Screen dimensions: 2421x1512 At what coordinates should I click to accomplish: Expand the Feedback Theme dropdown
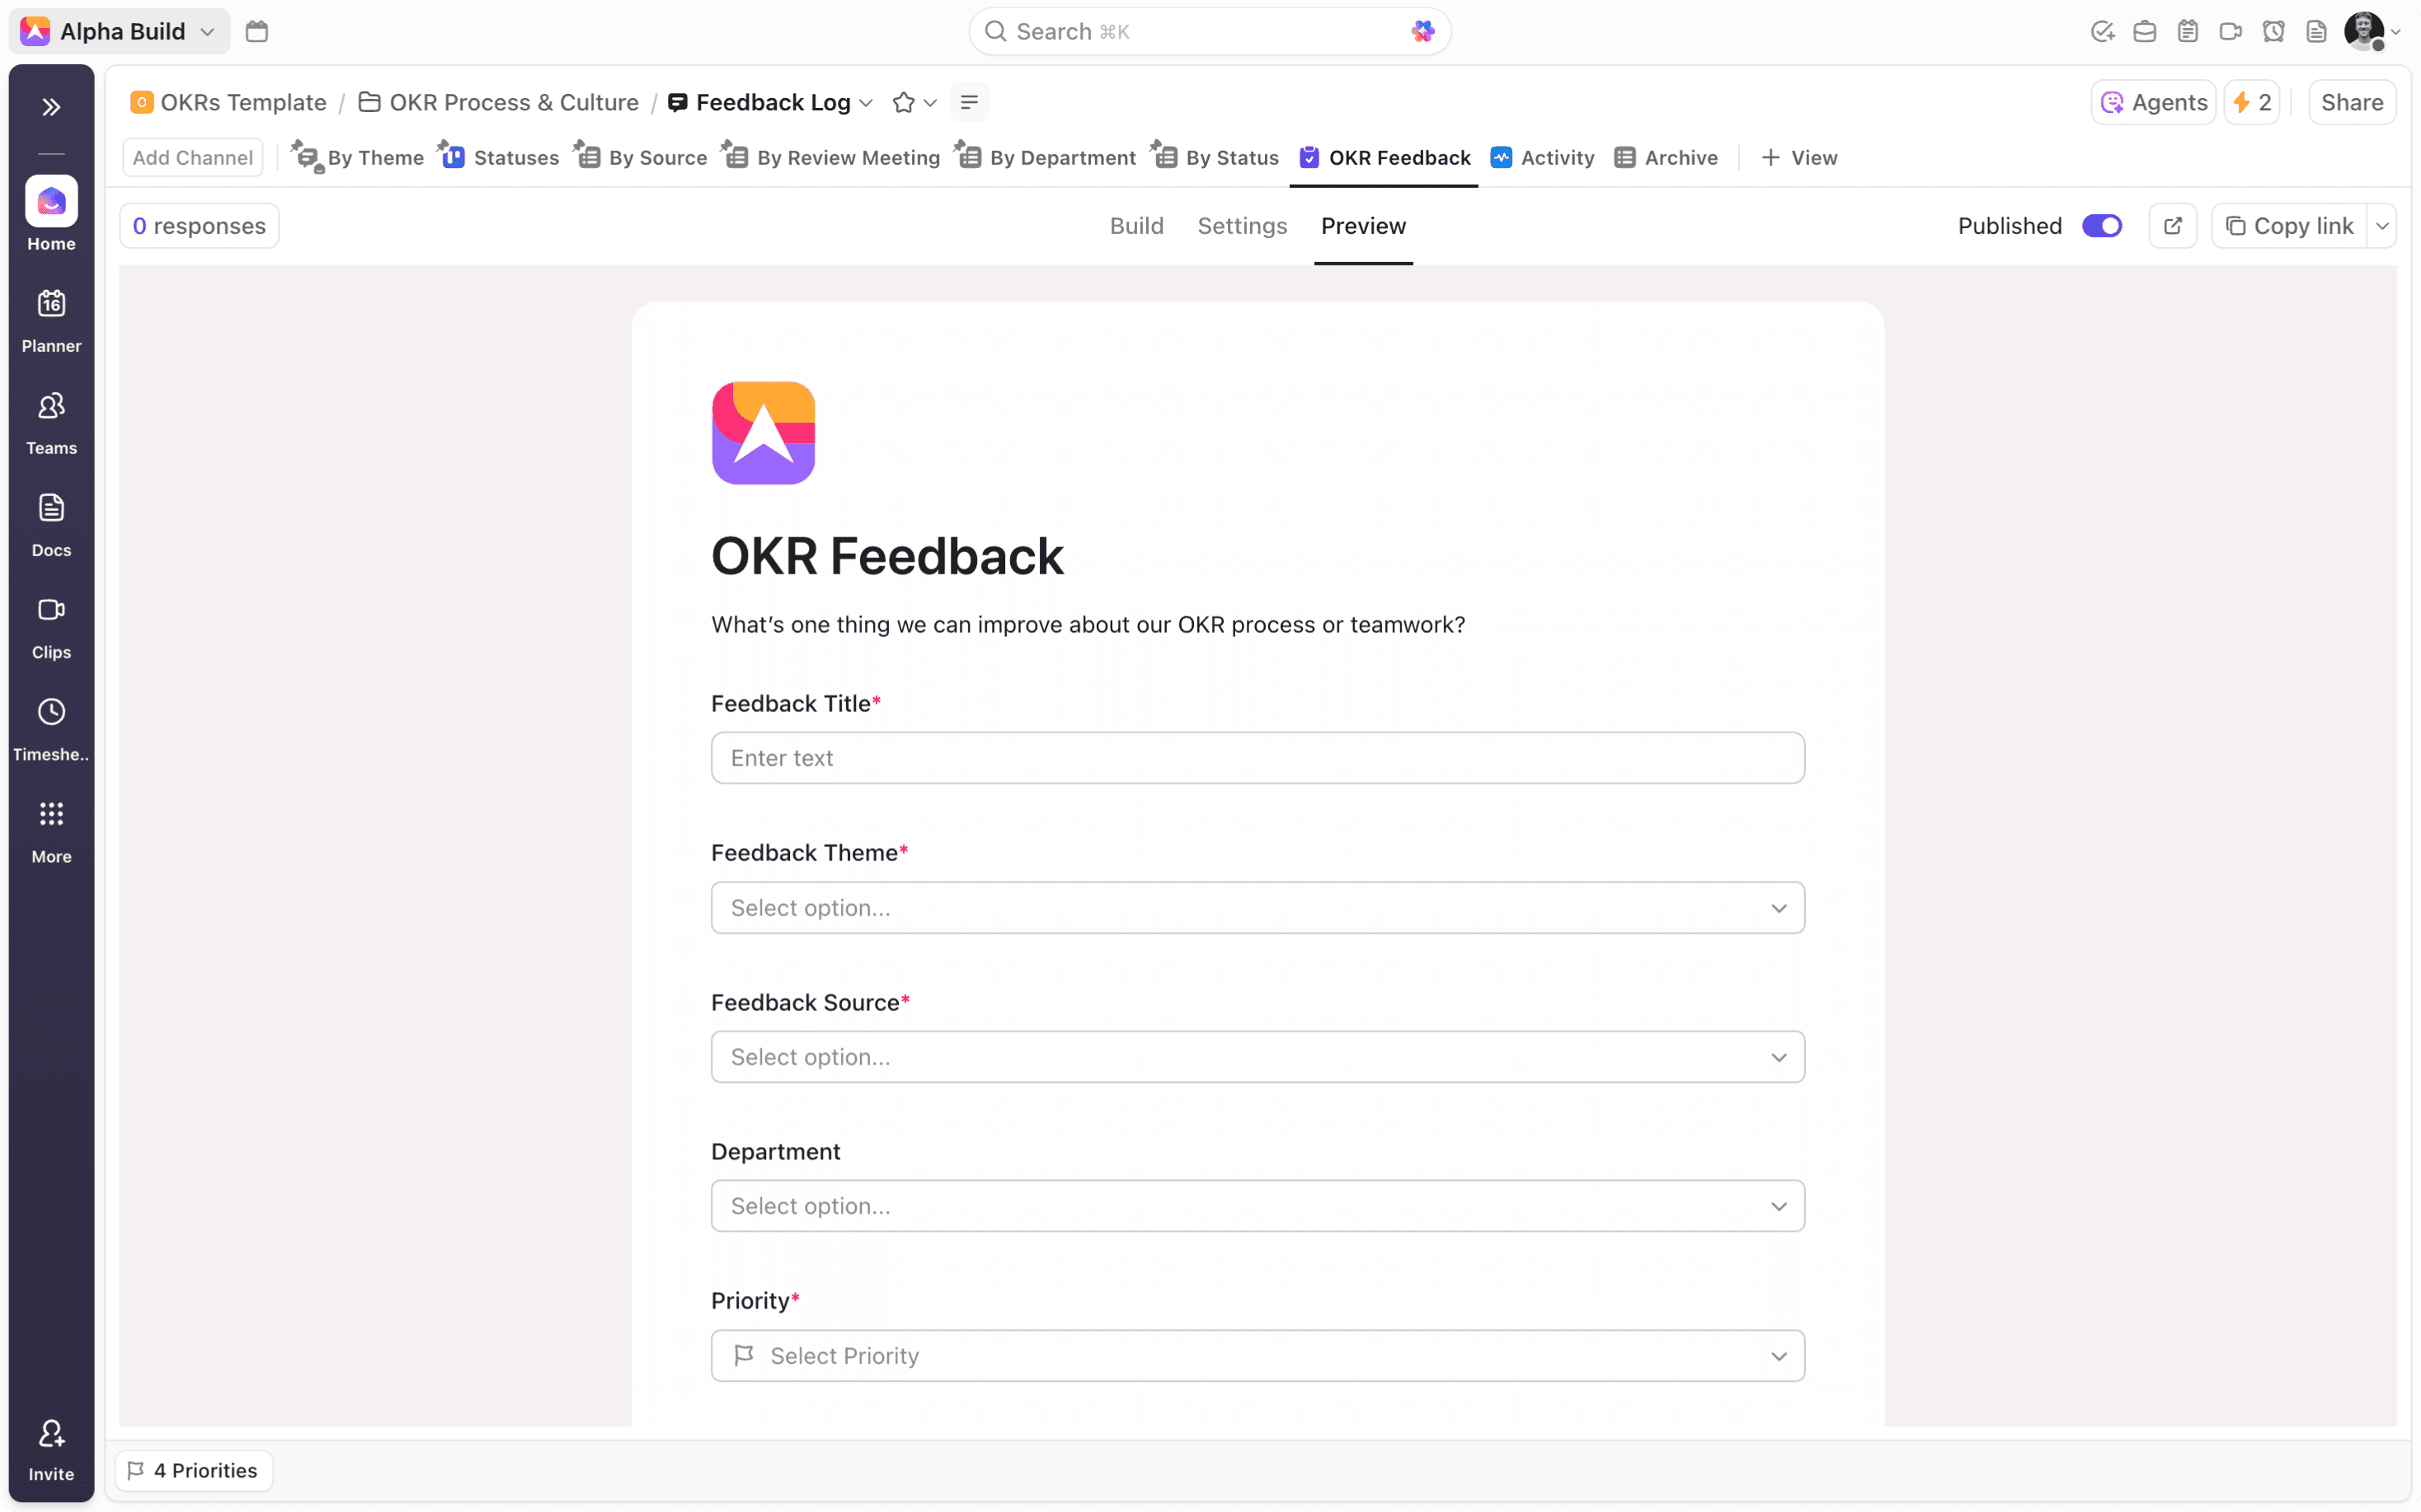click(x=1258, y=907)
